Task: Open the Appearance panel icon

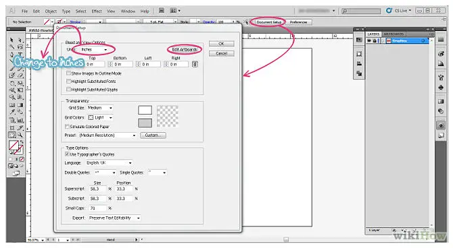Action: click(441, 125)
